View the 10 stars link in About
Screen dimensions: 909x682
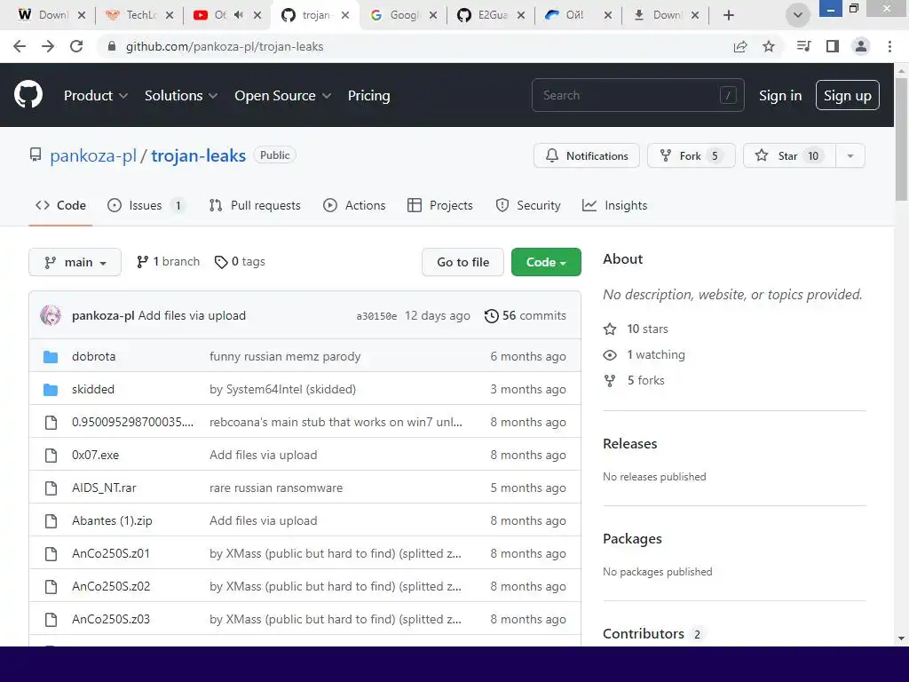pyautogui.click(x=636, y=329)
